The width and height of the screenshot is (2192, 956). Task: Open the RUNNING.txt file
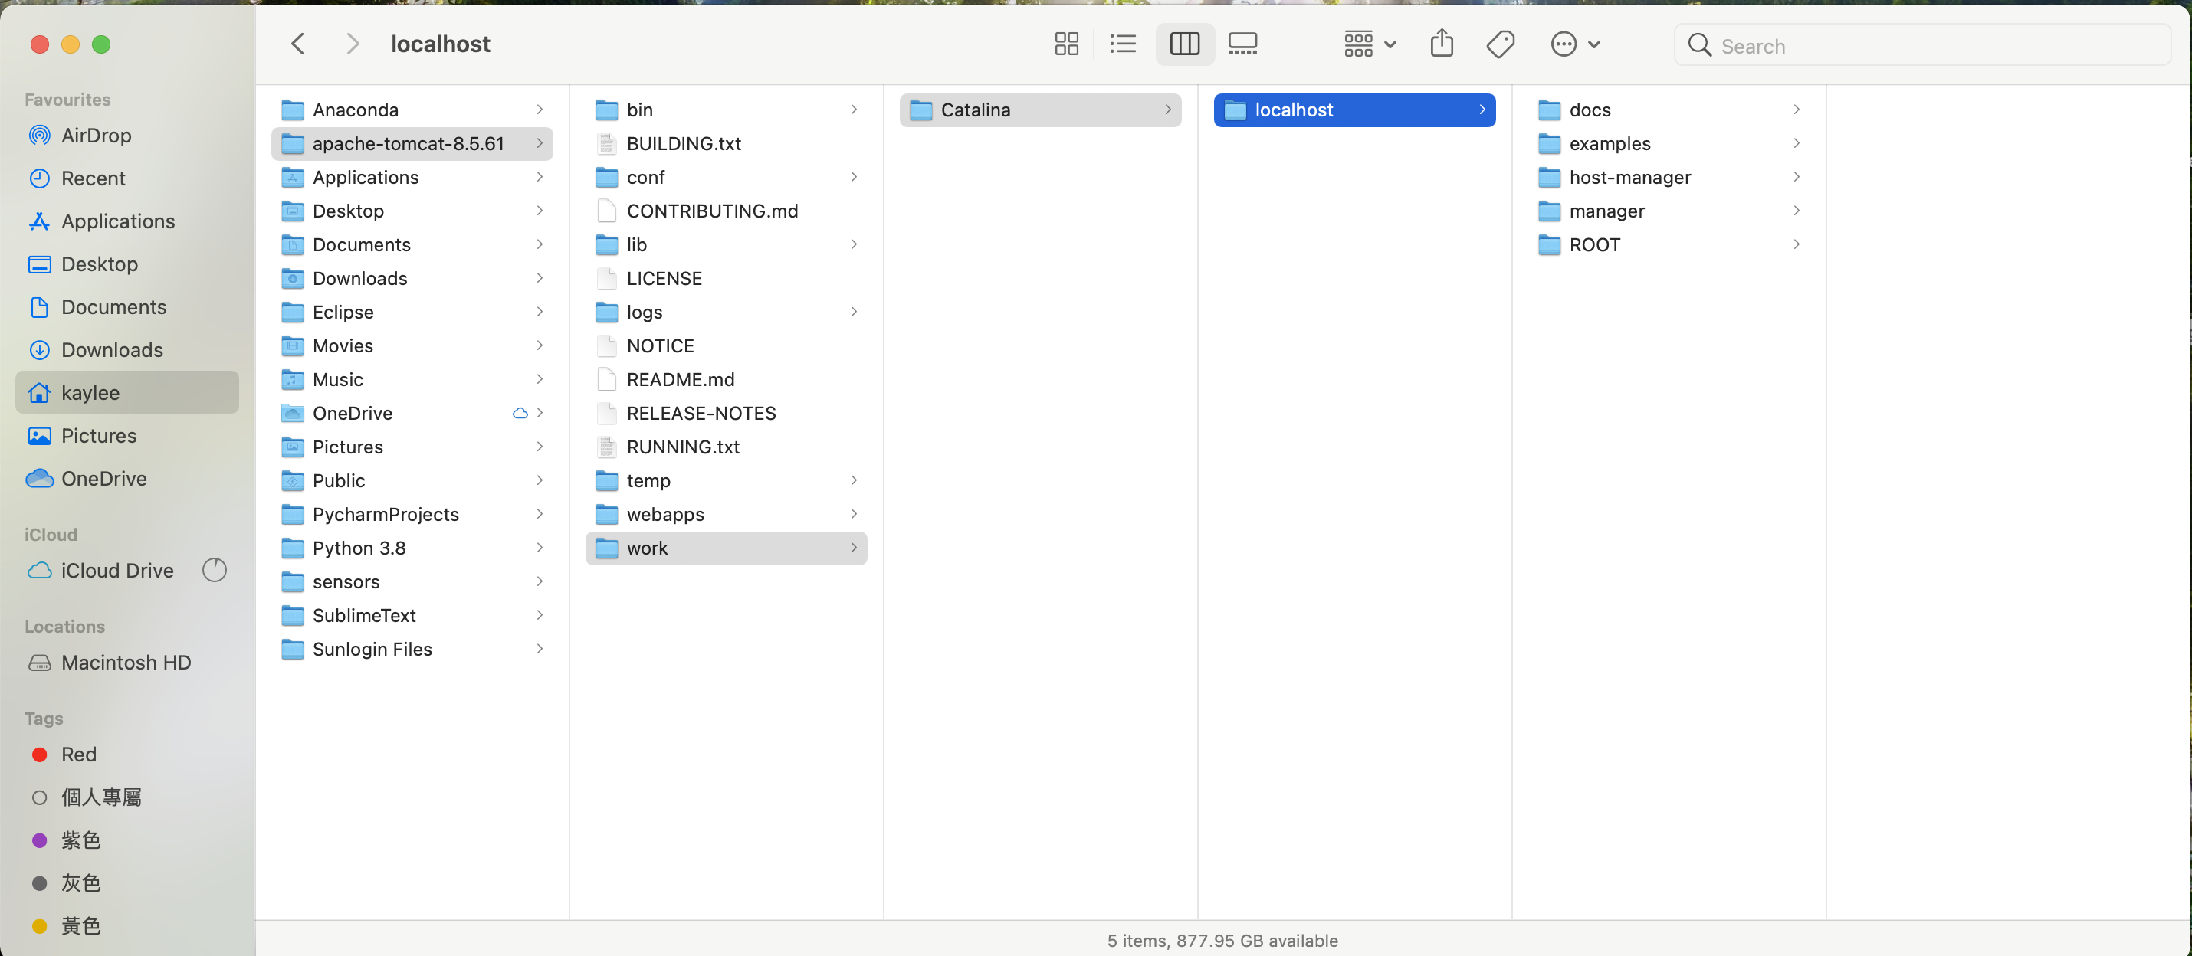[682, 447]
